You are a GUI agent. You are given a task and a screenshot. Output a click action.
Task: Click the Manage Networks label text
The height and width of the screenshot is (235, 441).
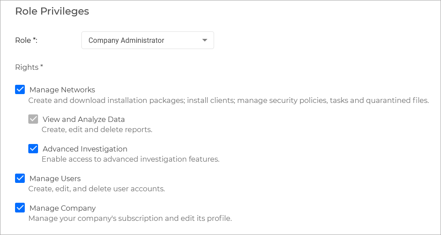click(62, 90)
